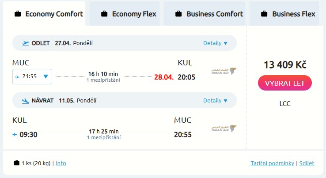Click the suitcase icon on the Economy Flex tab
The image size is (326, 178).
[104, 14]
